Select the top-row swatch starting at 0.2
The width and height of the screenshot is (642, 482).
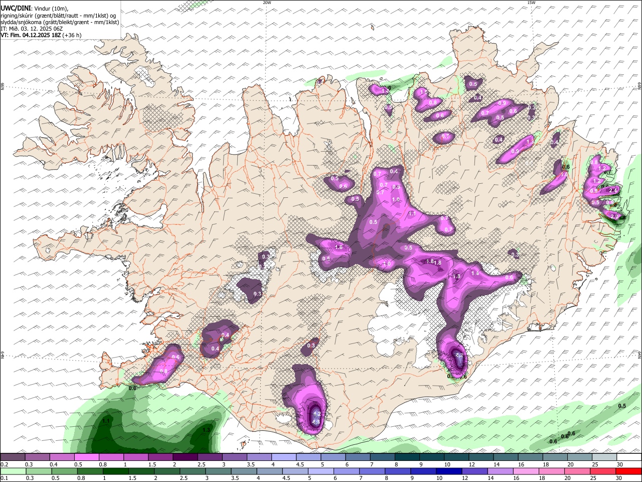coord(13,457)
